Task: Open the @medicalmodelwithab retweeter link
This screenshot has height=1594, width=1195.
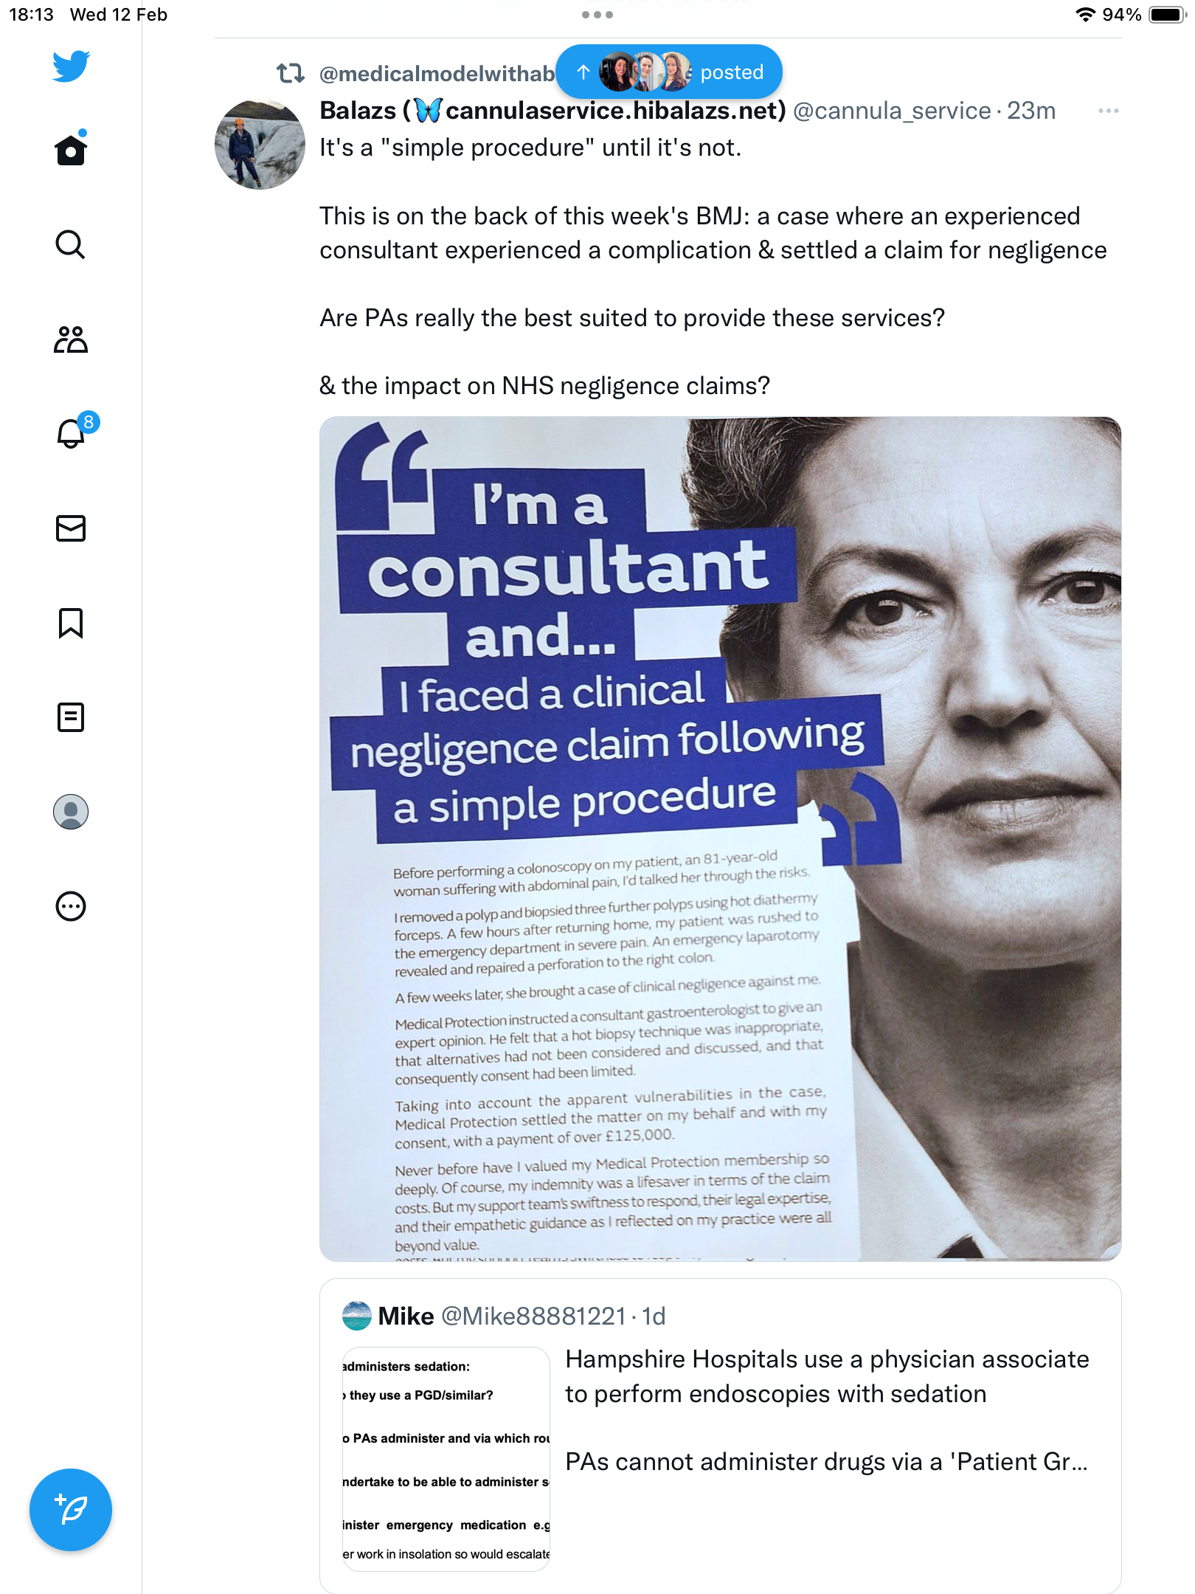Action: coord(437,73)
